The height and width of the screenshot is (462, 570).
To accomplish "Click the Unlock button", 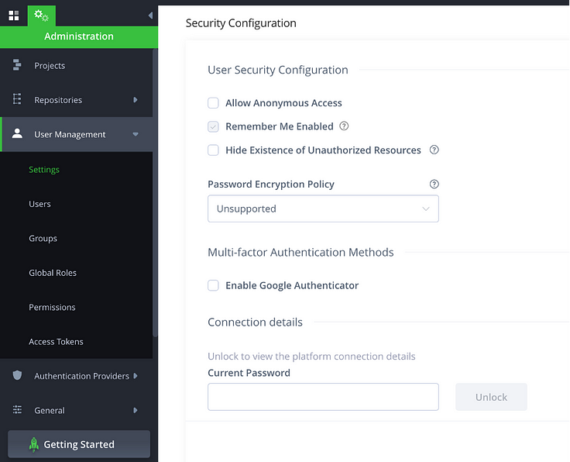I will (x=491, y=397).
